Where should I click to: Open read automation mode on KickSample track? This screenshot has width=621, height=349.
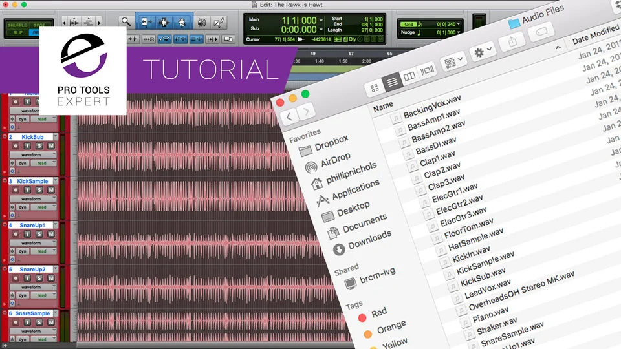(x=43, y=207)
